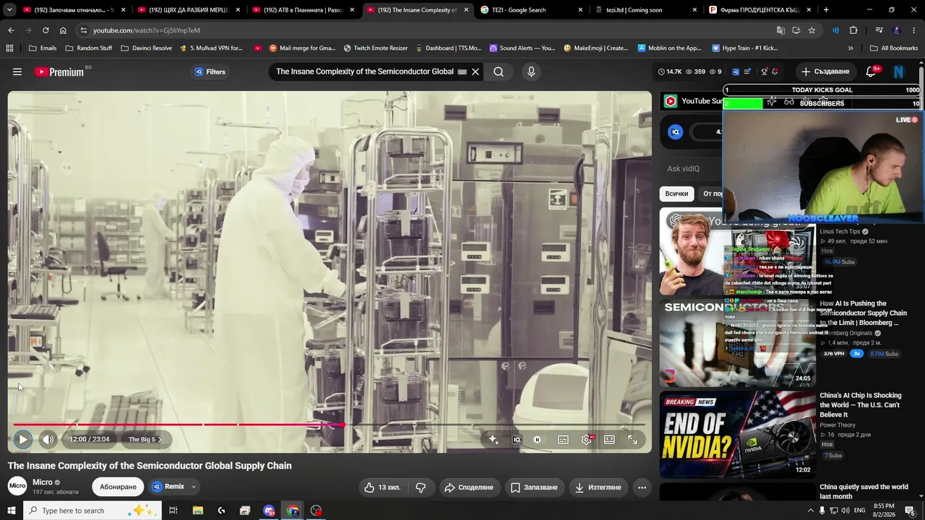Go to the browser home page

coord(63,30)
